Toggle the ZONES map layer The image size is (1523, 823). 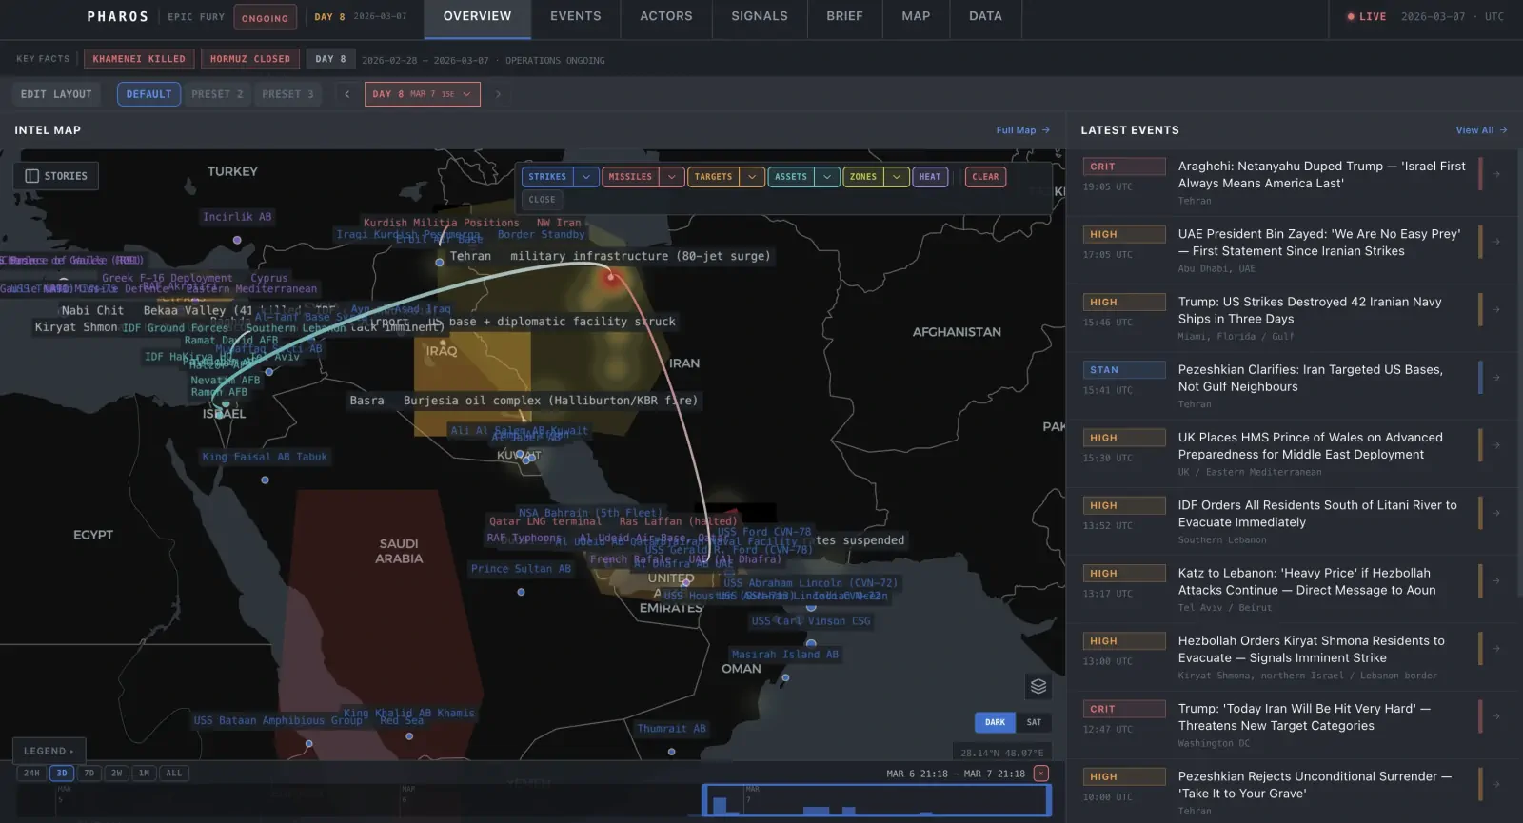(x=863, y=177)
